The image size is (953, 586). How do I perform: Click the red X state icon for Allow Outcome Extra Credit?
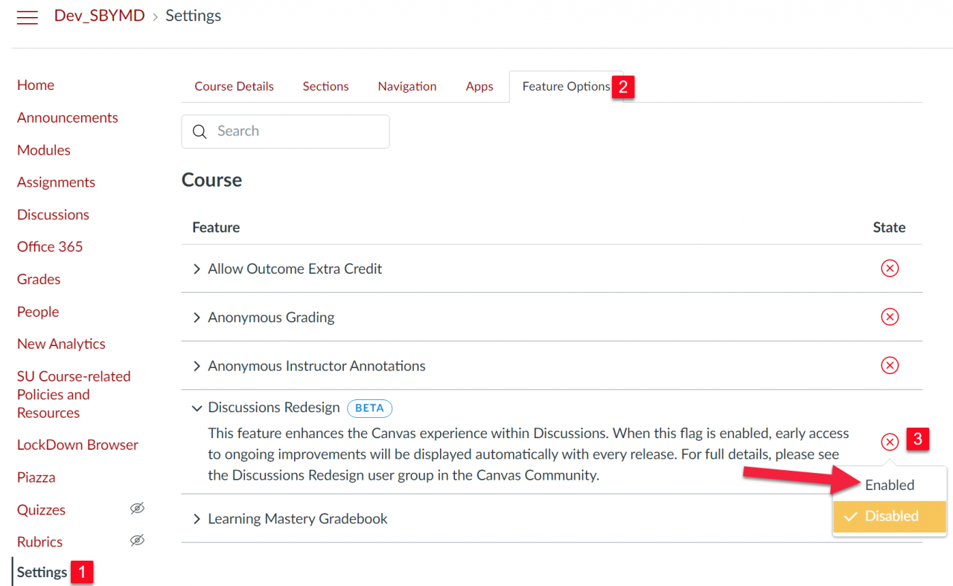890,268
